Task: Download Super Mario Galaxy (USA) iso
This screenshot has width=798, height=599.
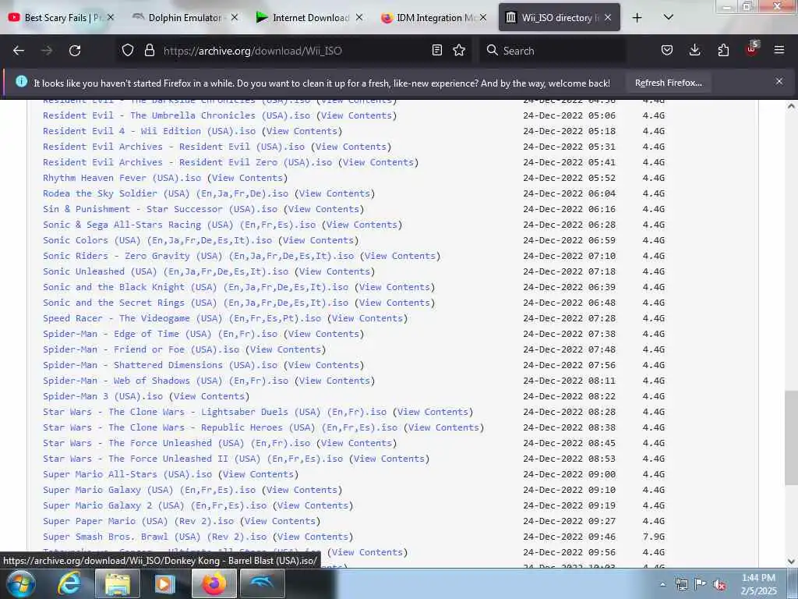Action: pos(149,490)
